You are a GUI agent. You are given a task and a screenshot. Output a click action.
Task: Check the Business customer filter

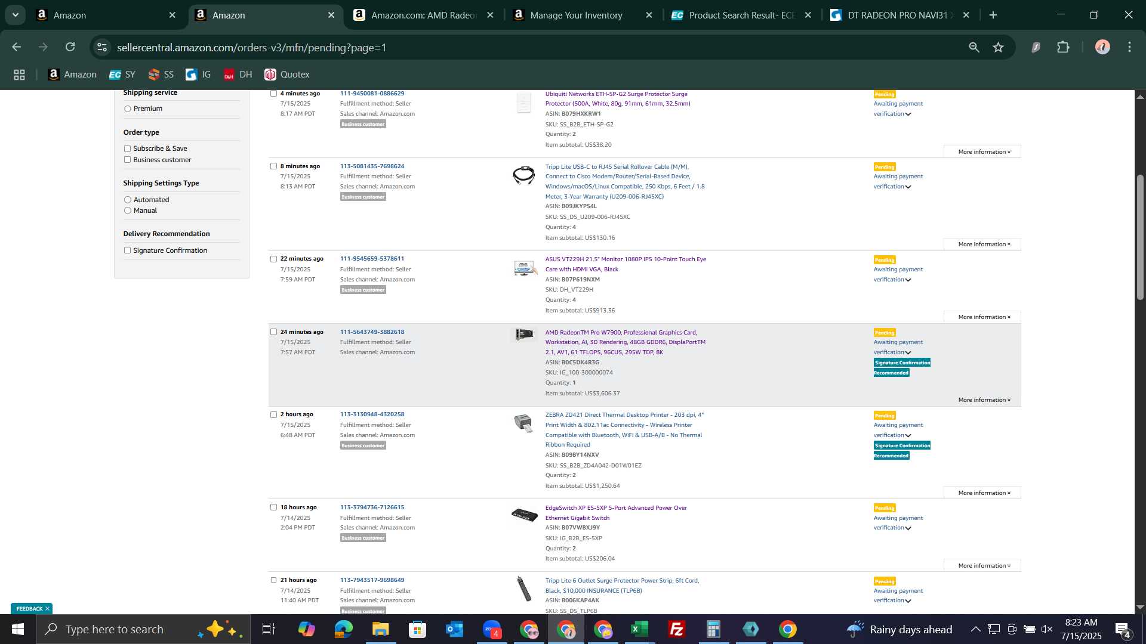click(127, 160)
